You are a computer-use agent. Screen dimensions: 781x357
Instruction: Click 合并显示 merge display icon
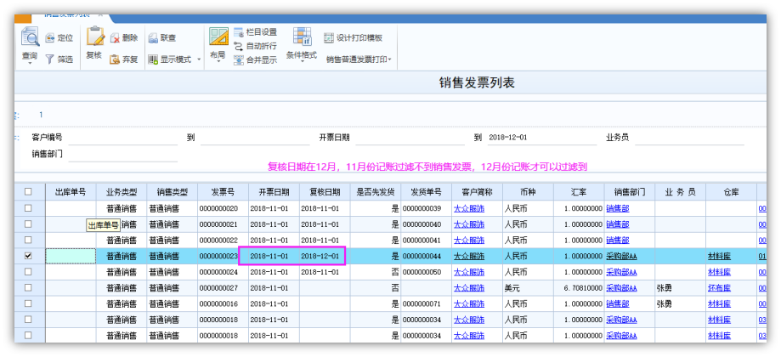pos(239,59)
